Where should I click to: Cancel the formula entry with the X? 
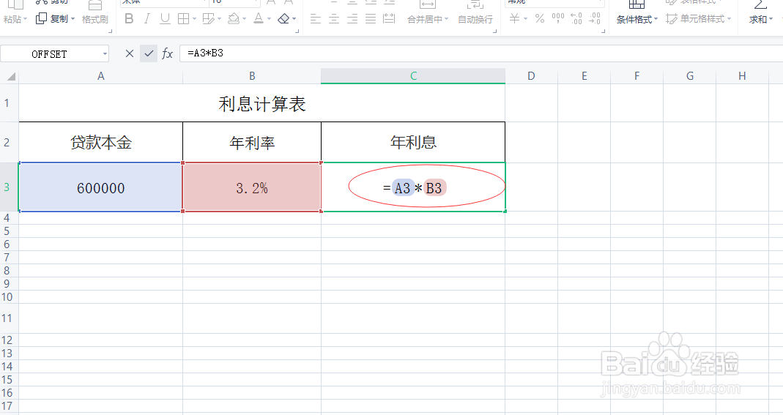coord(130,53)
